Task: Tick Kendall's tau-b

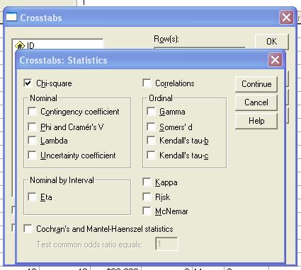Action: click(x=151, y=141)
